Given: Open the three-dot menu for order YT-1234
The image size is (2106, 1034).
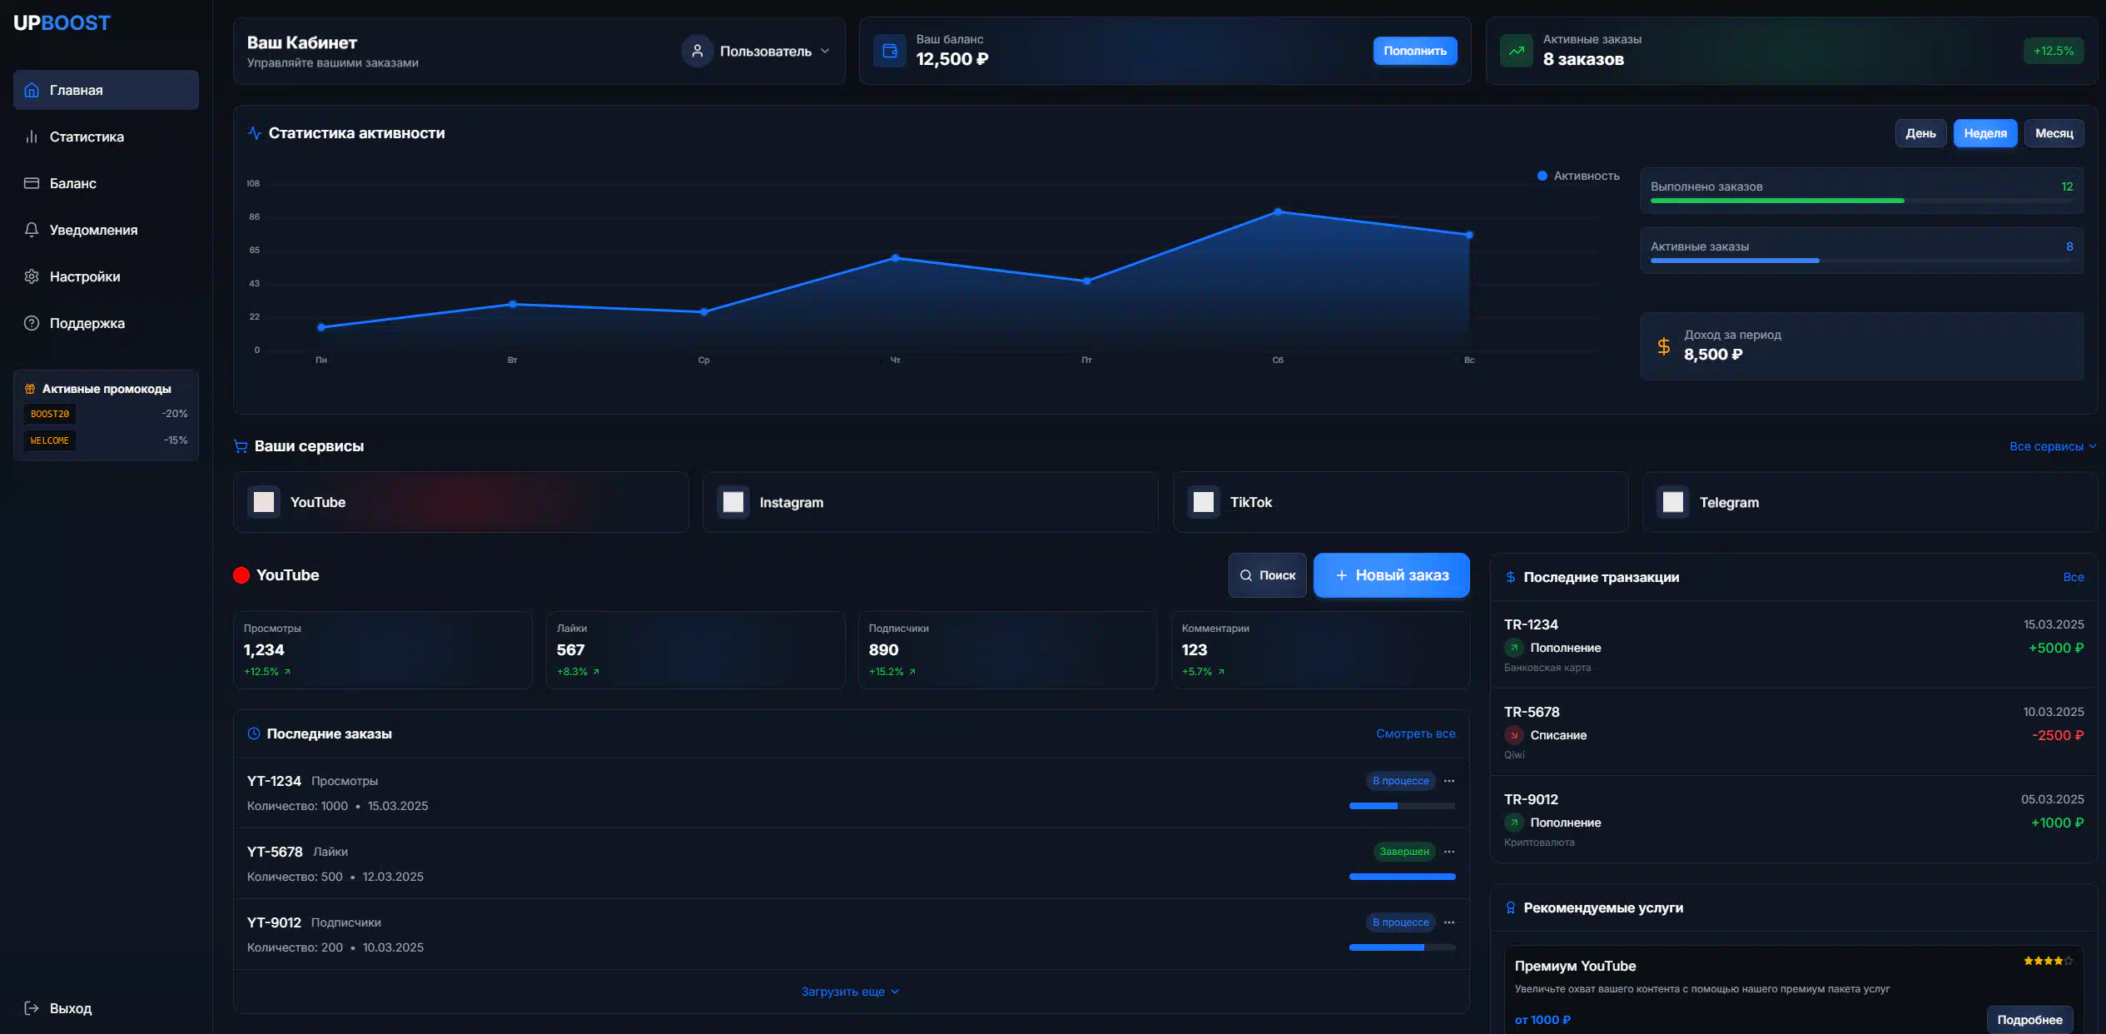Looking at the screenshot, I should pos(1449,781).
